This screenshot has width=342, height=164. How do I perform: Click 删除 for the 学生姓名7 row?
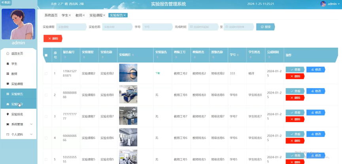click(x=295, y=119)
